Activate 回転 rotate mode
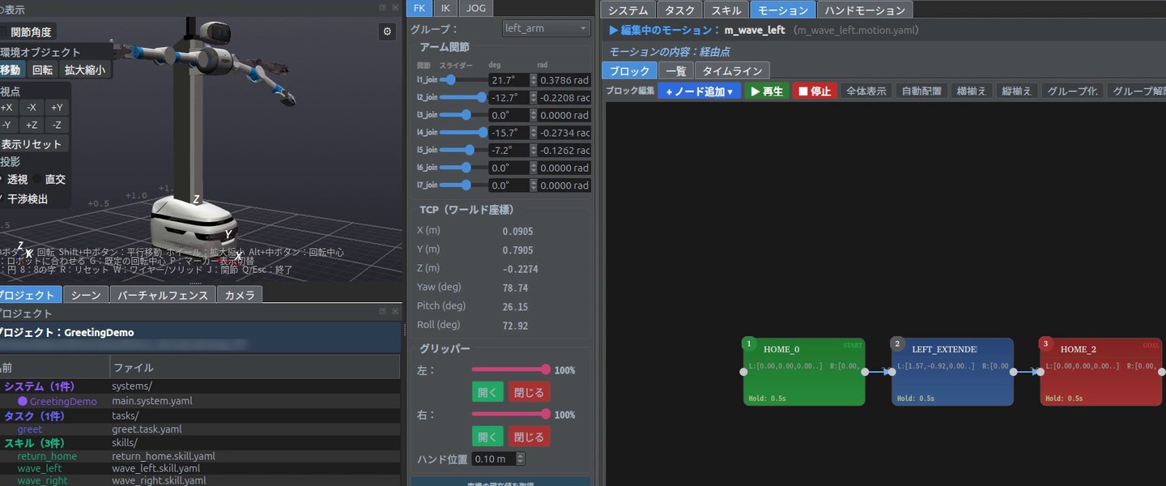The width and height of the screenshot is (1166, 486). click(43, 70)
